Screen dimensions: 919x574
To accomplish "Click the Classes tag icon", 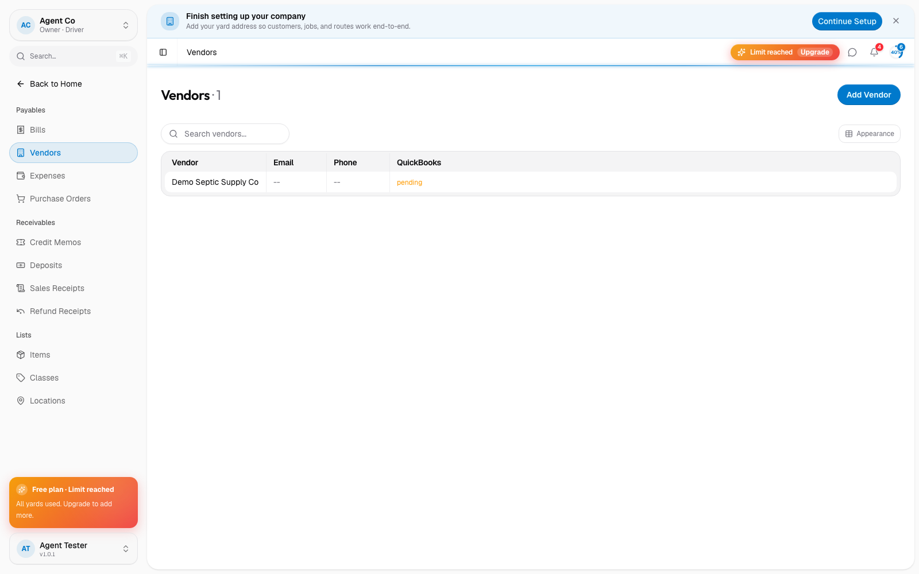I will 21,378.
